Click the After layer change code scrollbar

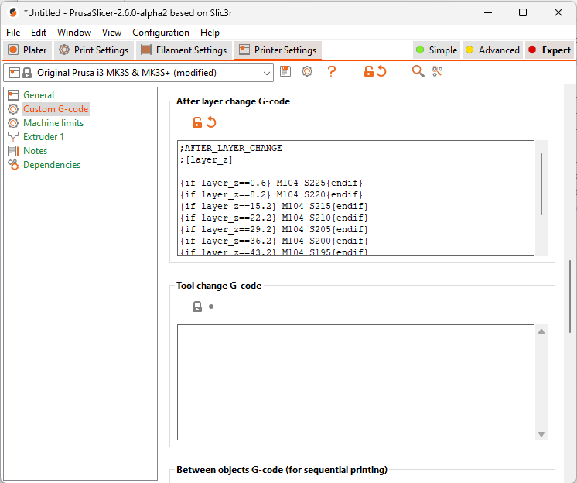click(541, 186)
